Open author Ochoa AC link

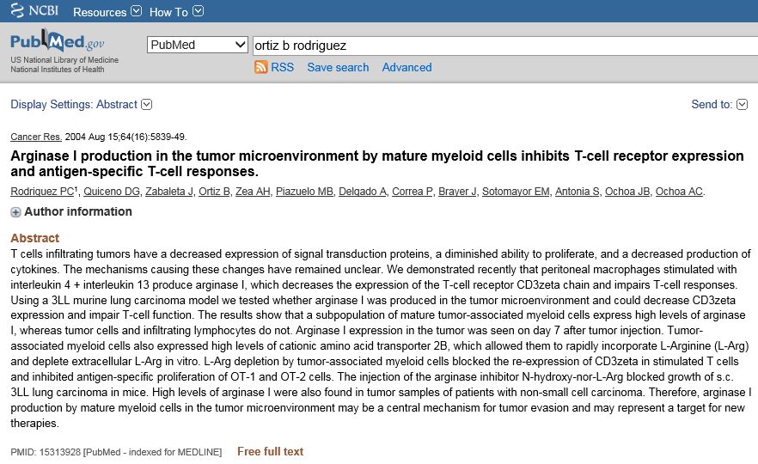(x=680, y=191)
